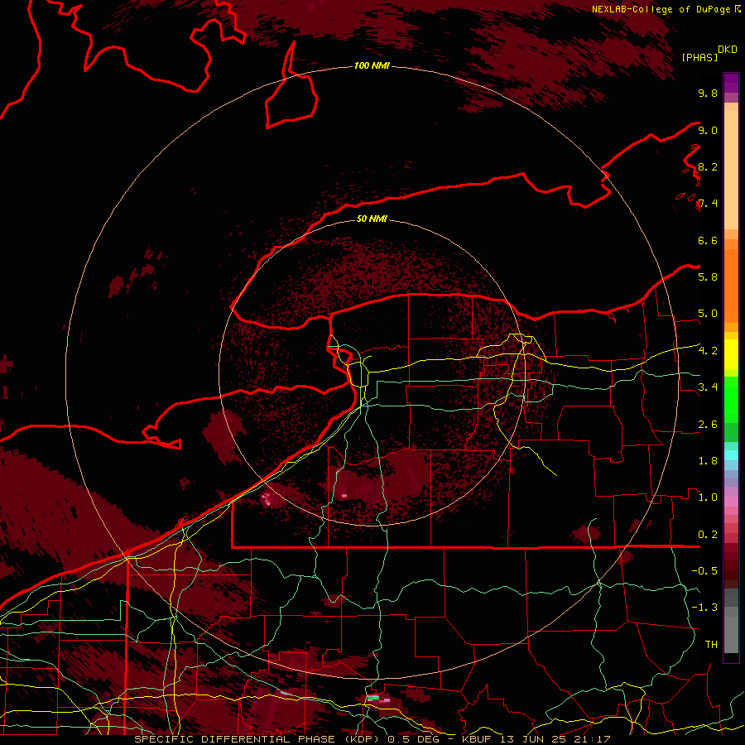Click the 4.2 value on the color scale
745x745 pixels.
click(x=708, y=351)
